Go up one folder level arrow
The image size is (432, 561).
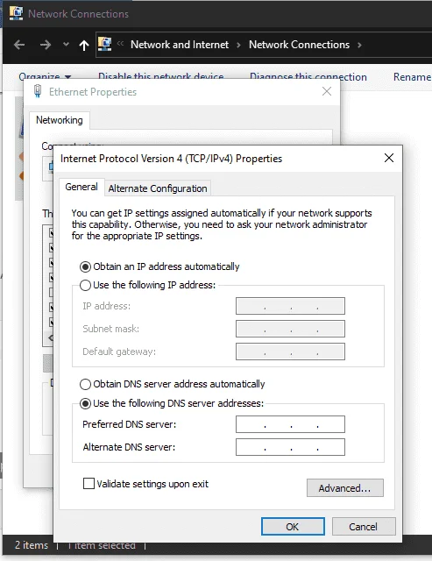pos(84,45)
